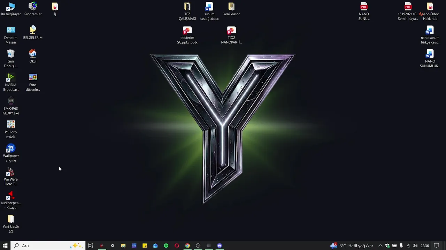Open the Windows Start menu
This screenshot has width=446, height=250.
(5, 245)
